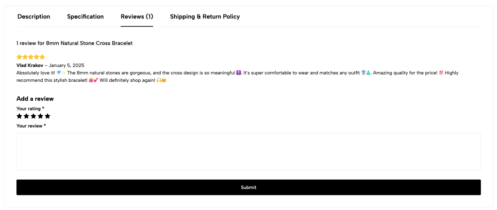
Task: Select the third star in Your rating
Action: pyautogui.click(x=33, y=116)
